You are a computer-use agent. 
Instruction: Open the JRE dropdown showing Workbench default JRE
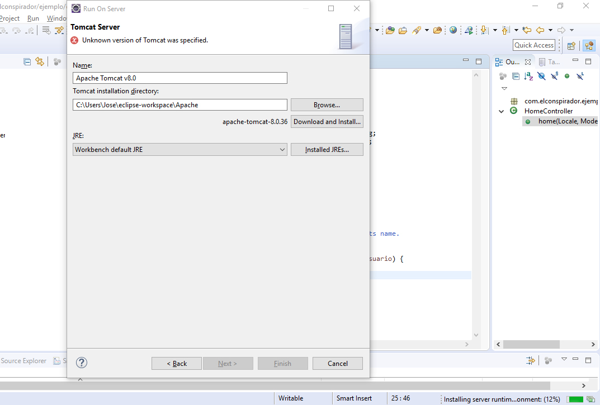click(180, 150)
